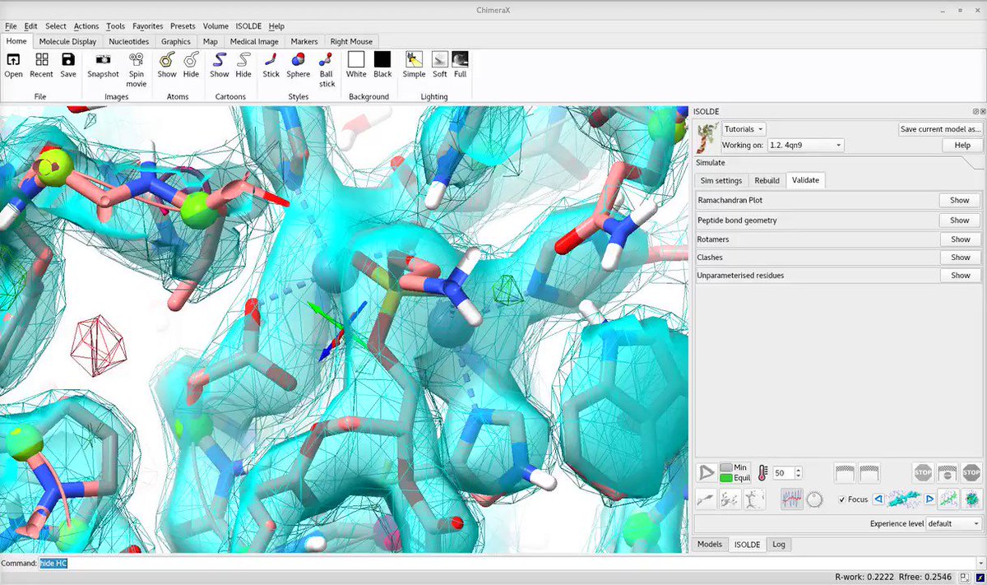The height and width of the screenshot is (585, 987).
Task: Set Simple lighting
Action: pyautogui.click(x=414, y=59)
